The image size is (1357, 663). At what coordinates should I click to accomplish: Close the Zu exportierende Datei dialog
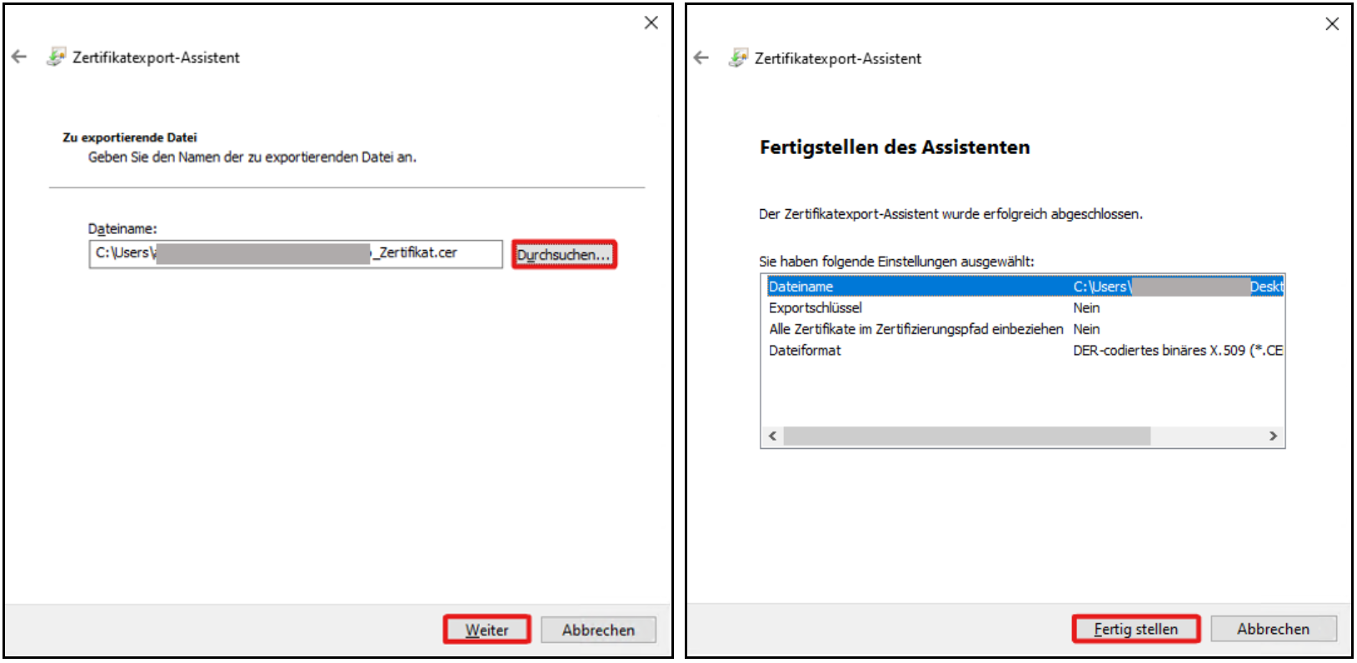[651, 22]
